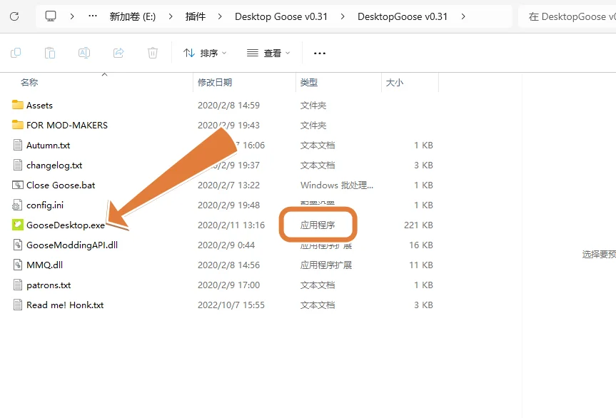Viewport: 616px width, 418px height.
Task: Click date 2022/10/7 15:55
Action: (231, 305)
